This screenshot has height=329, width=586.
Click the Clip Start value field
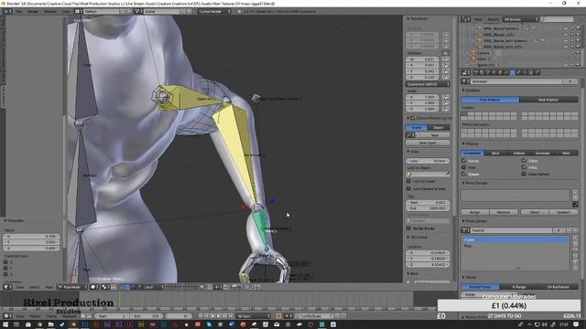[428, 203]
